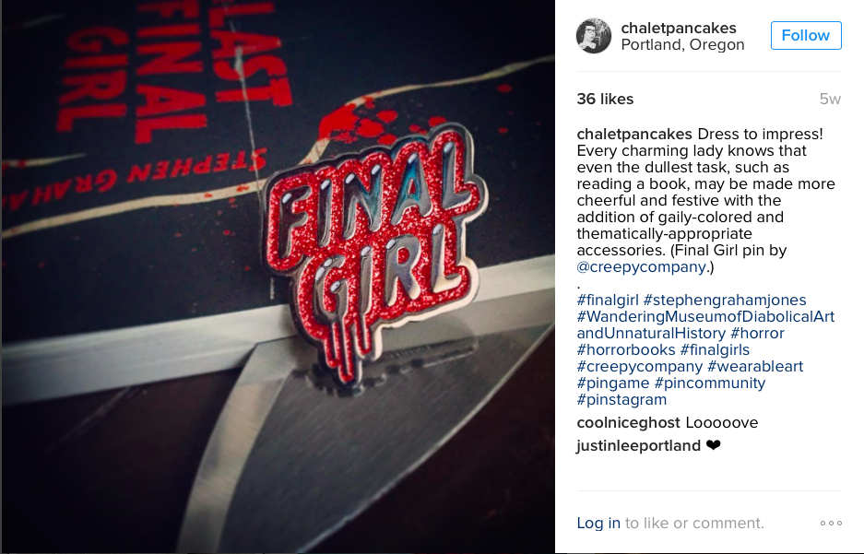Open the #finalgirl hashtag
Screen dimensions: 864x554
click(x=608, y=301)
